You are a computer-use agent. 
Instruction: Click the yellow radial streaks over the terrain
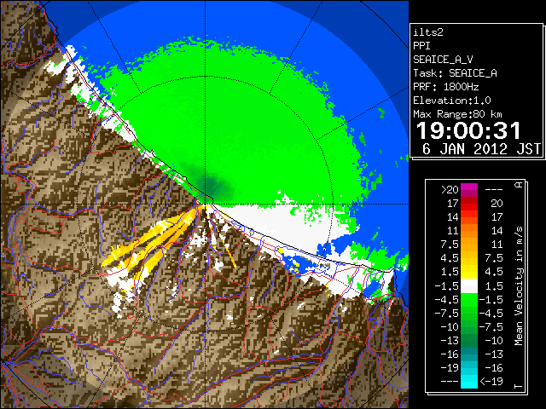click(x=152, y=242)
